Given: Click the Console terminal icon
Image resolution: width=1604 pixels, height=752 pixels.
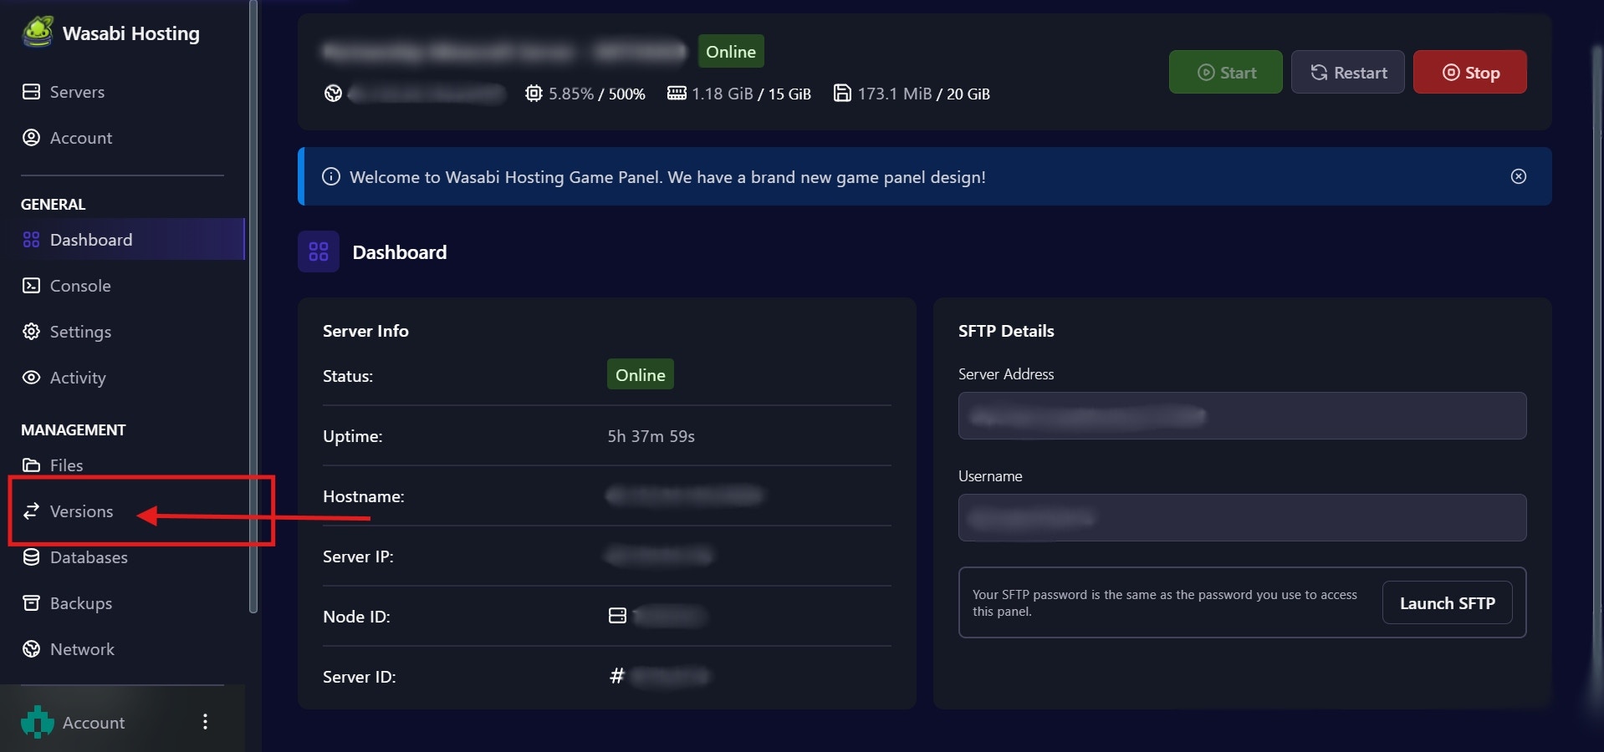Looking at the screenshot, I should [x=31, y=286].
